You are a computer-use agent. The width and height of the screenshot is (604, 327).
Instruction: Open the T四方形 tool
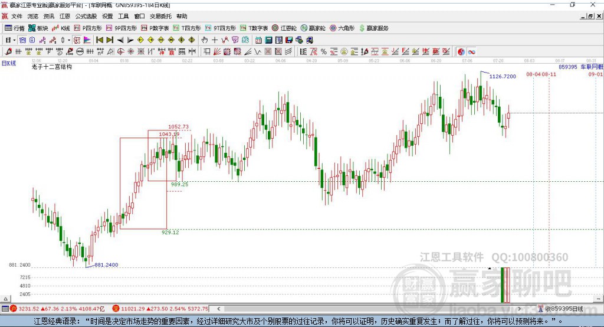click(187, 28)
